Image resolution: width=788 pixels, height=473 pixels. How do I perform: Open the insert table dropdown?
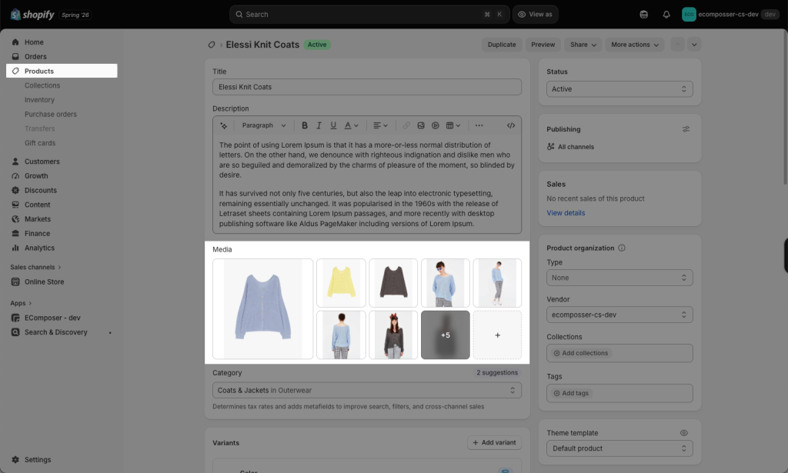(453, 125)
